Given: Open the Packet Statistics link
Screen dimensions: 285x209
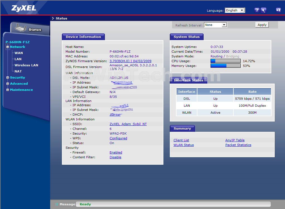Looking at the screenshot, I should 238,145.
